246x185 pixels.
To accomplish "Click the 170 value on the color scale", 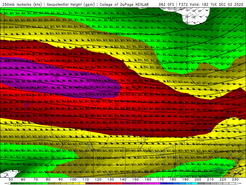I will [161, 179].
